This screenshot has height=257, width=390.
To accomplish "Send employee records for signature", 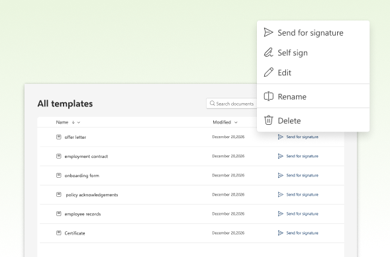I will 302,213.
